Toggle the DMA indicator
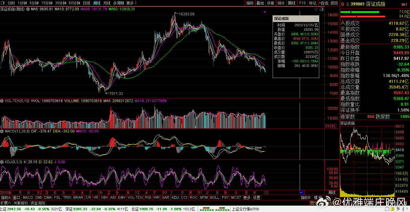This screenshot has width=410, height=212. 48,198
